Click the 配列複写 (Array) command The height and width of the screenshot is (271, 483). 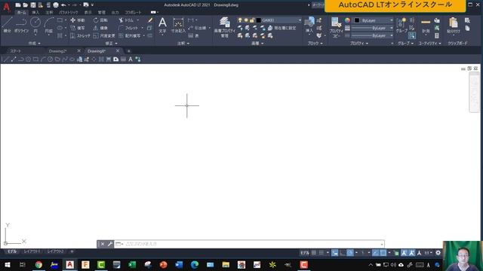(130, 35)
